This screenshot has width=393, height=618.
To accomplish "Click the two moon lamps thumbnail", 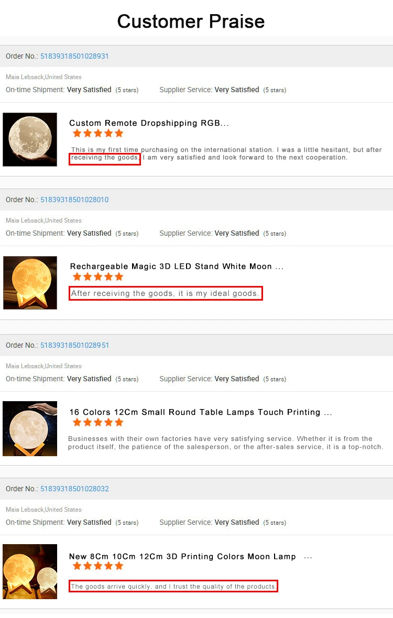I will 30,571.
